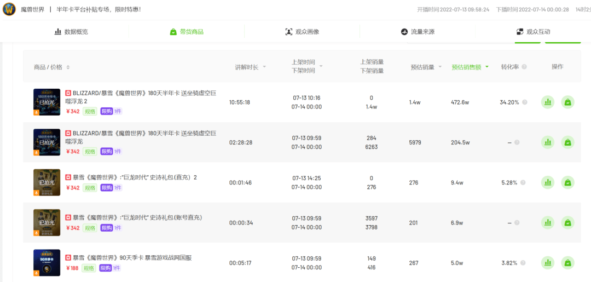The width and height of the screenshot is (591, 282).
Task: Open product link 史诗礼包(账号直充)
Action: [137, 217]
